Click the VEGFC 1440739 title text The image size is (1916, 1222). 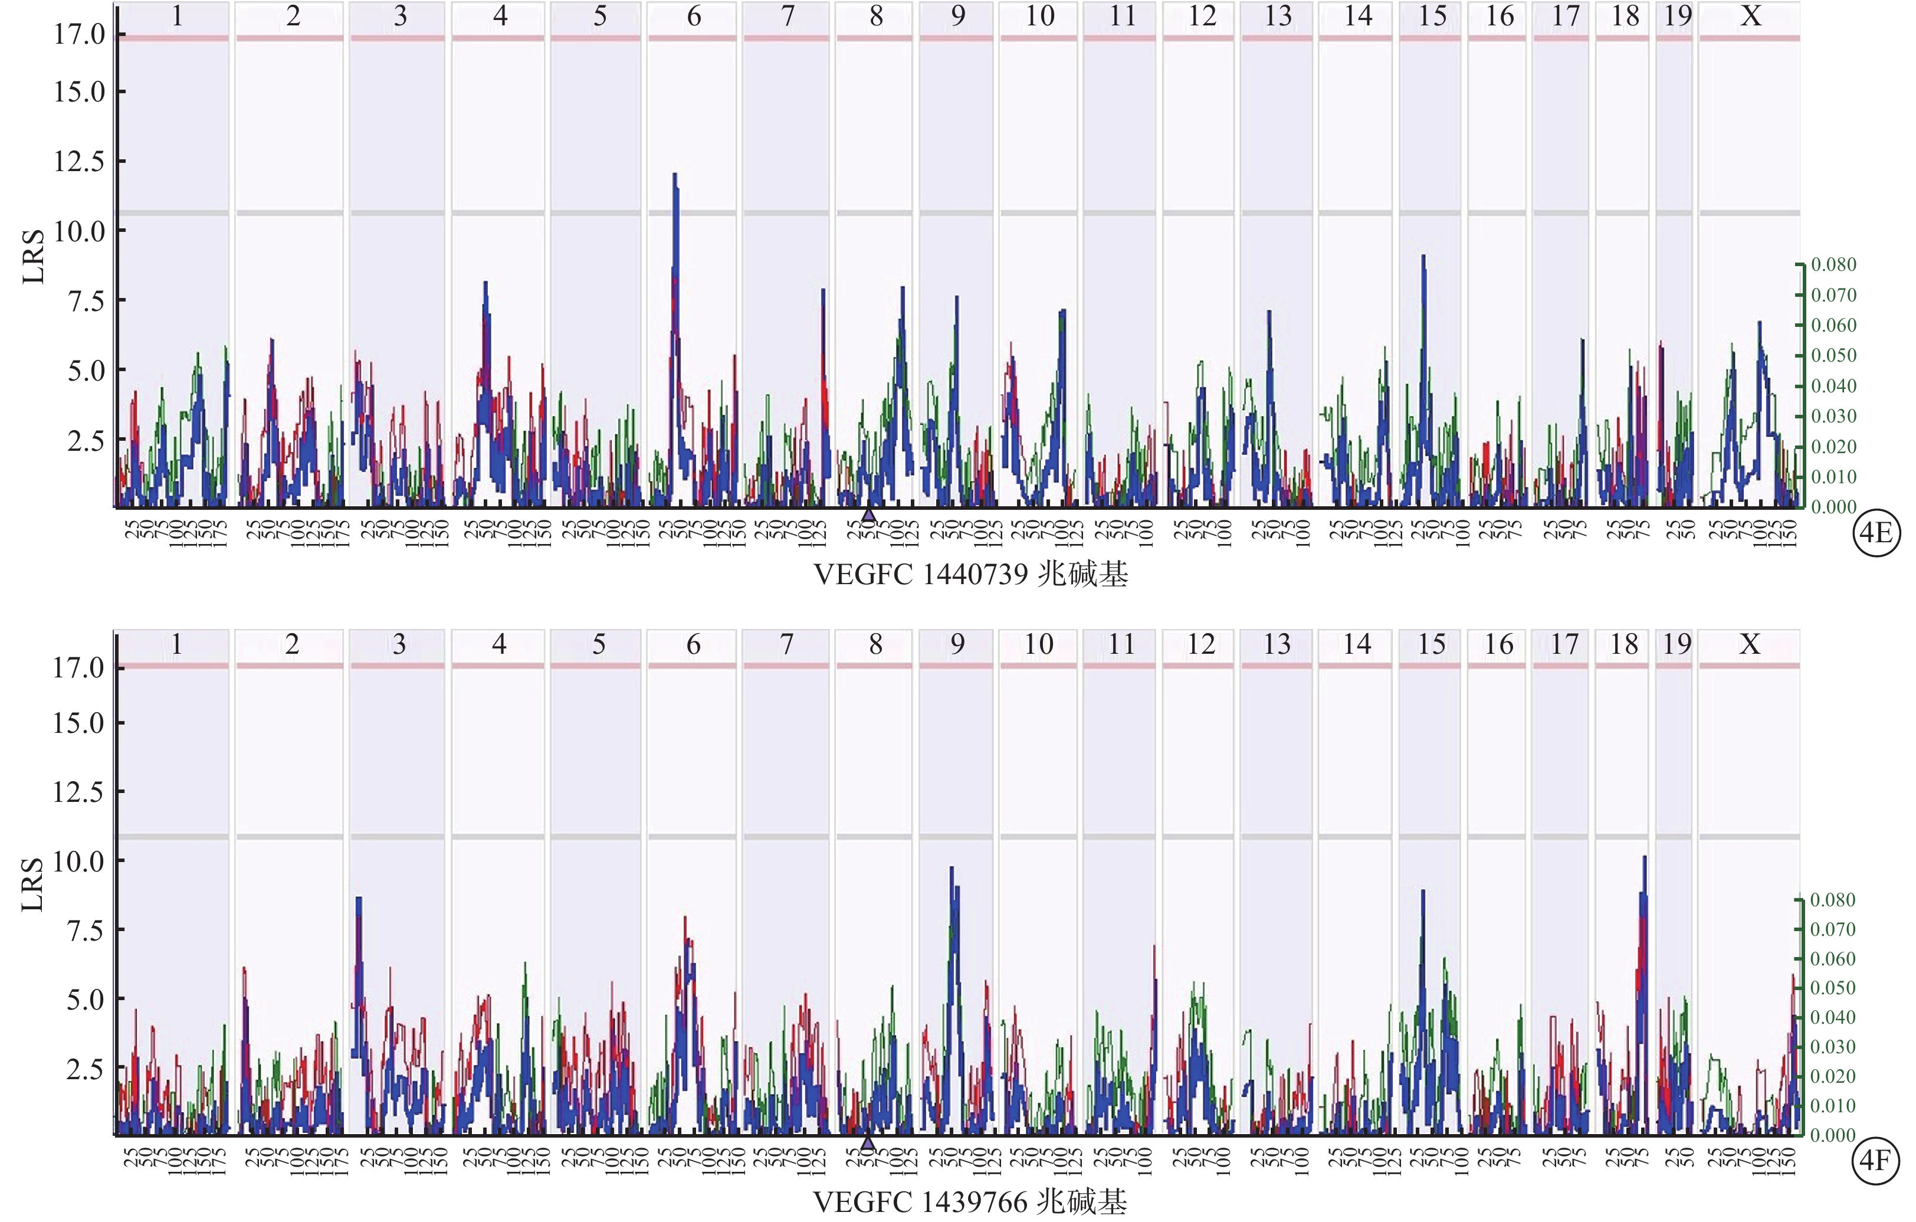click(x=970, y=575)
